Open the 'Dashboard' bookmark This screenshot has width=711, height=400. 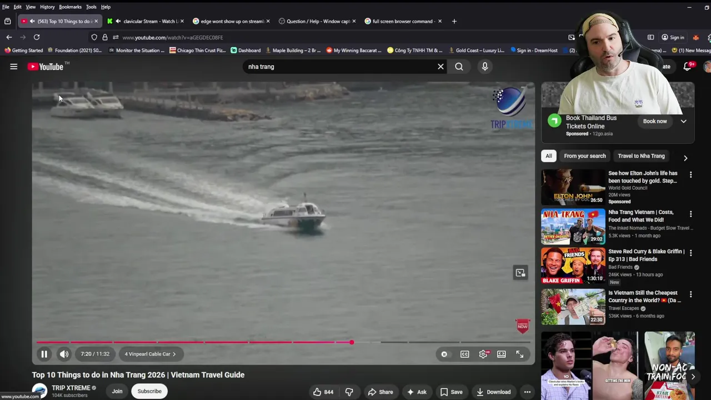coord(246,50)
